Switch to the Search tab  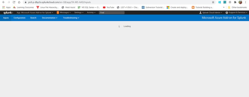tap(33, 18)
